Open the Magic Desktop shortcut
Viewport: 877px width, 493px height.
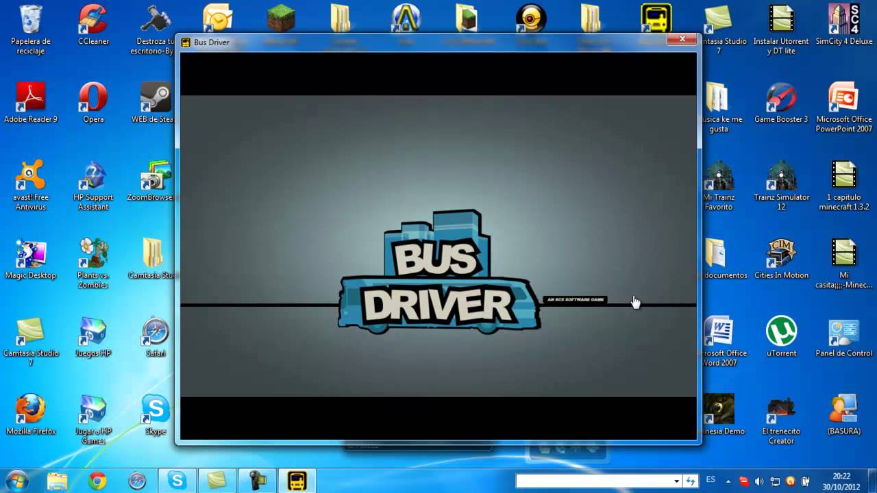click(x=31, y=259)
